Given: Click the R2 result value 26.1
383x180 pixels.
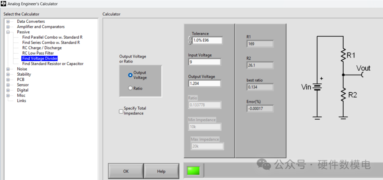Looking at the screenshot, I should pos(260,65).
